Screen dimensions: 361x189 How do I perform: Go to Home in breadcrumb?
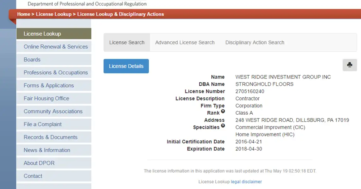24,14
